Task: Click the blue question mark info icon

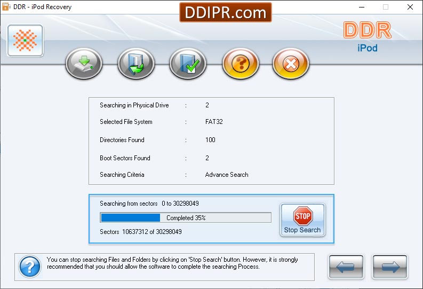Action: click(x=30, y=267)
